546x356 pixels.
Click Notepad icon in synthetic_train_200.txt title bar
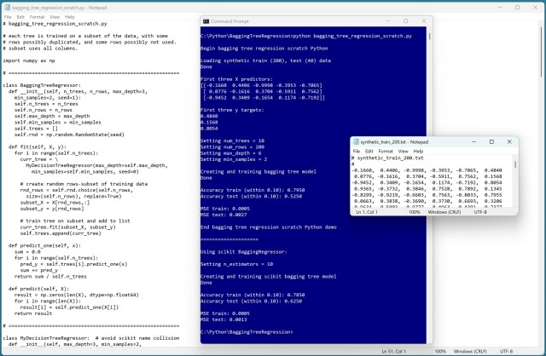(x=358, y=141)
